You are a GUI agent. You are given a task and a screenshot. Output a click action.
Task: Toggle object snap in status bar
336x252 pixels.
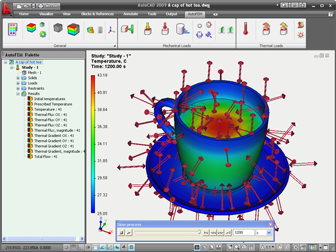click(95, 247)
